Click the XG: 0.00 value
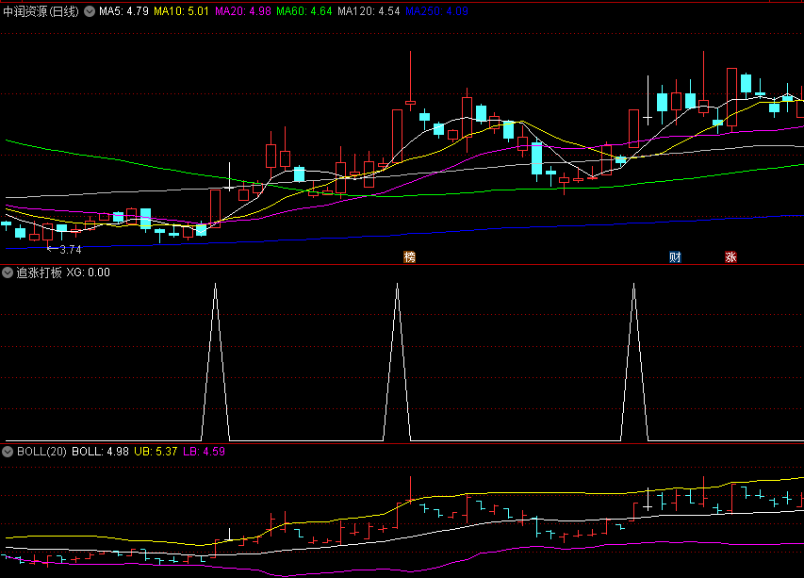 [89, 272]
